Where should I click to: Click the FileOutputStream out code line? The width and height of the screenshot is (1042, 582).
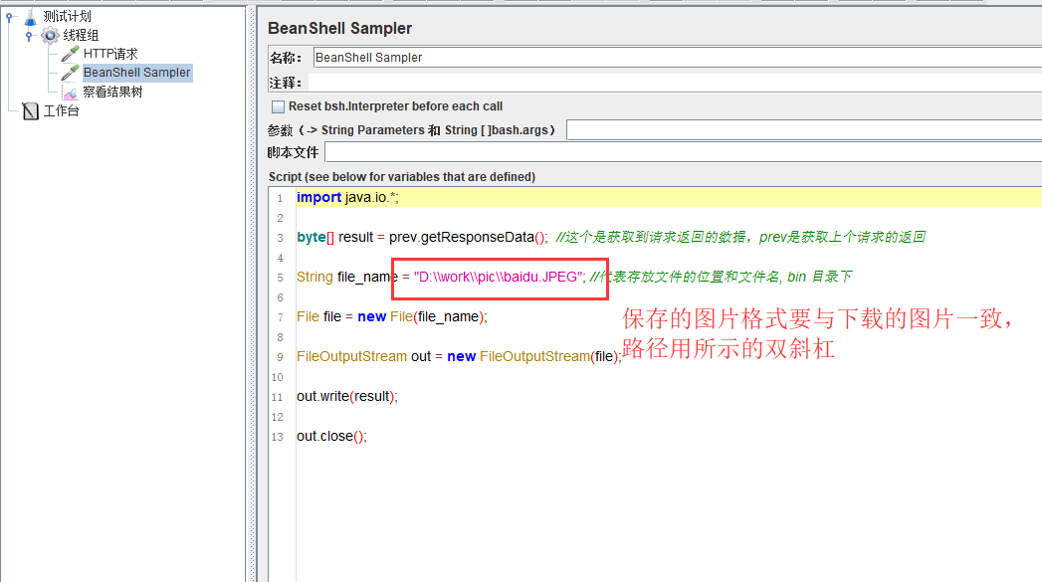tap(459, 357)
